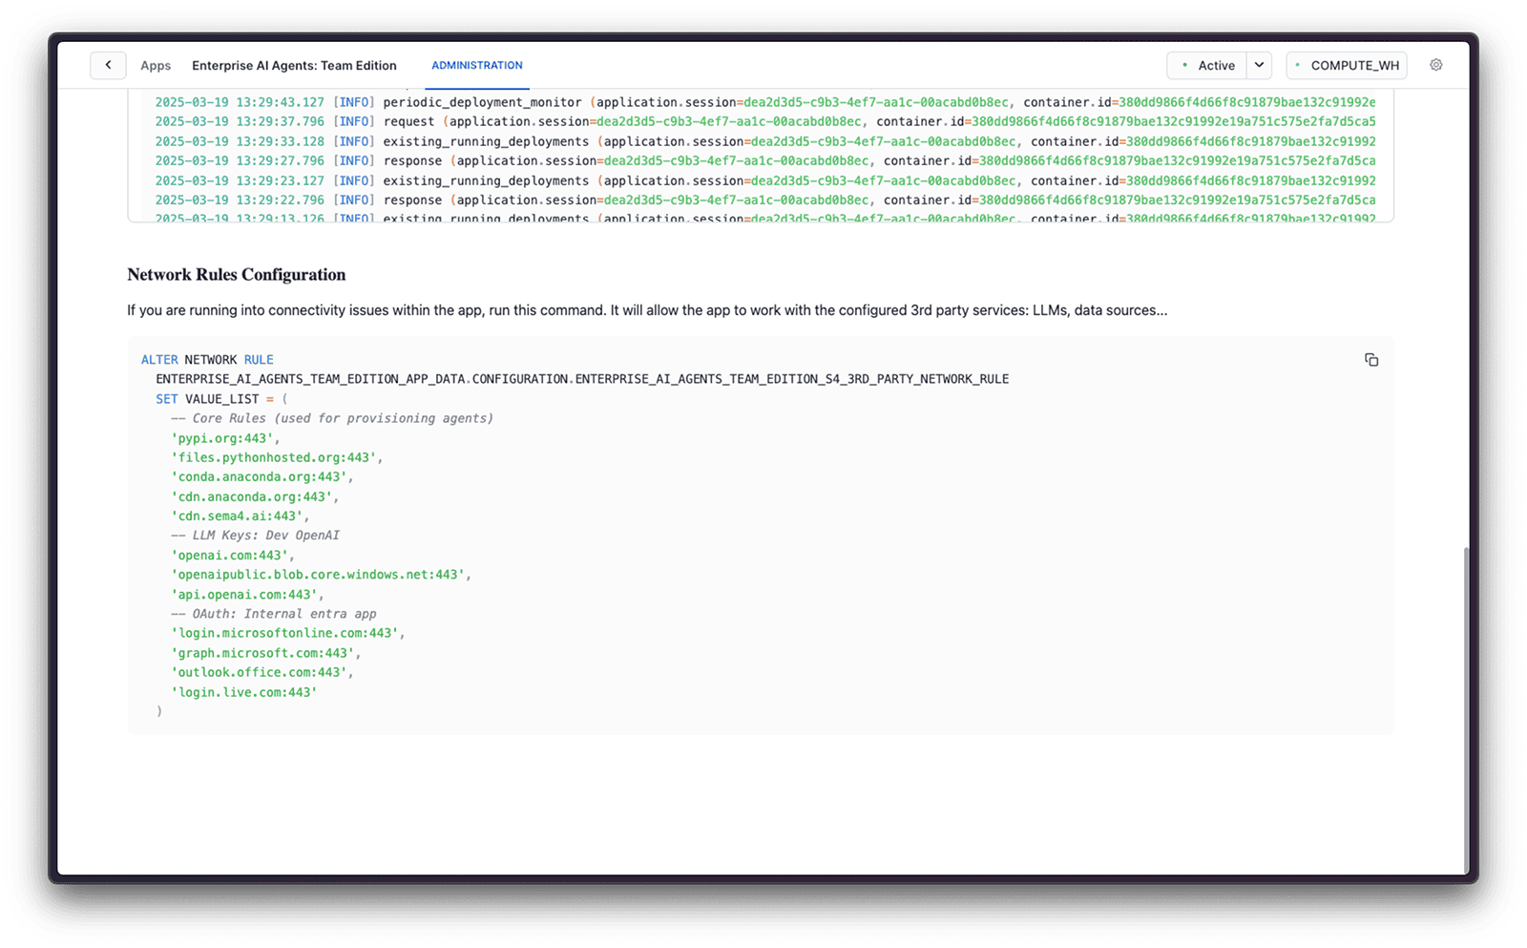The height and width of the screenshot is (948, 1527).
Task: Copy the ALTER NETWORK RULE code snippet
Action: 1371,359
